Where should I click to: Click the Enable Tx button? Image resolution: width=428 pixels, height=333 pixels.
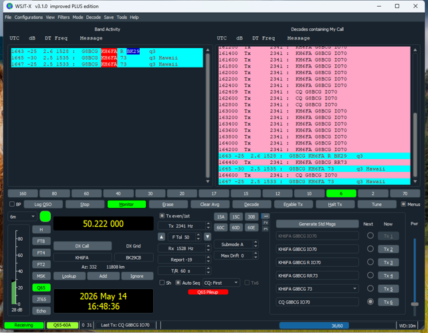pyautogui.click(x=293, y=204)
